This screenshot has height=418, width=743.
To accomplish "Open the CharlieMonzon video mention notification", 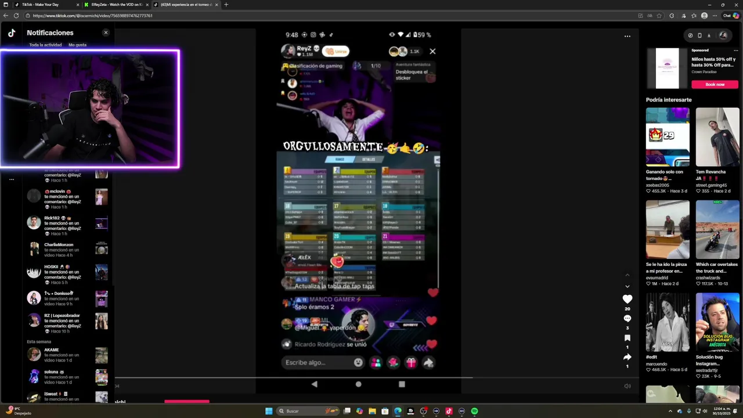I will coord(68,250).
